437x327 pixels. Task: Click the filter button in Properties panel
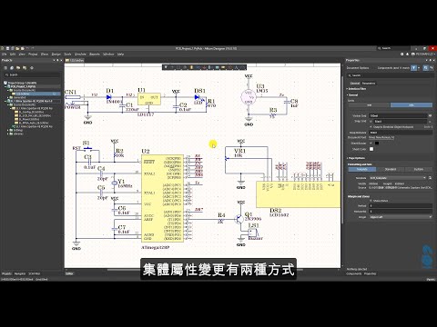pyautogui.click(x=413, y=68)
